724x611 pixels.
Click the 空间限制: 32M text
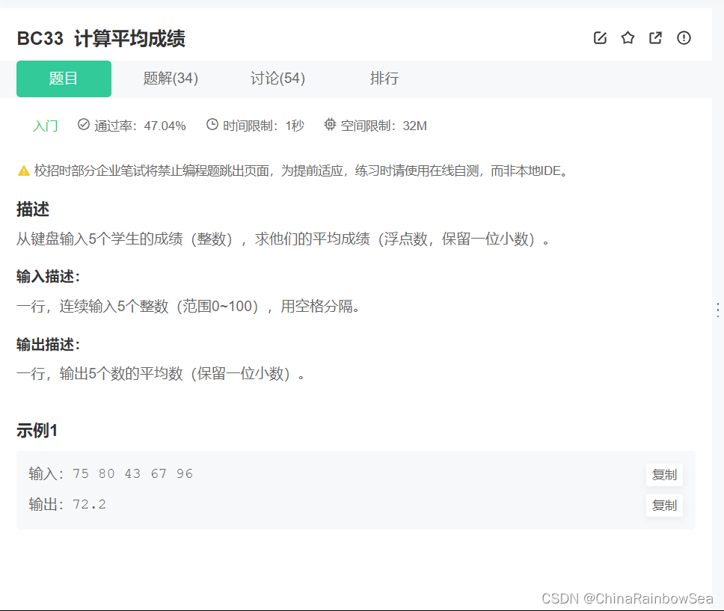(x=384, y=126)
